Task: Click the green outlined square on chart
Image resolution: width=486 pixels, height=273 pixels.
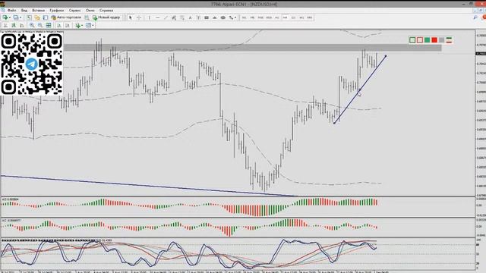Action: coord(412,40)
